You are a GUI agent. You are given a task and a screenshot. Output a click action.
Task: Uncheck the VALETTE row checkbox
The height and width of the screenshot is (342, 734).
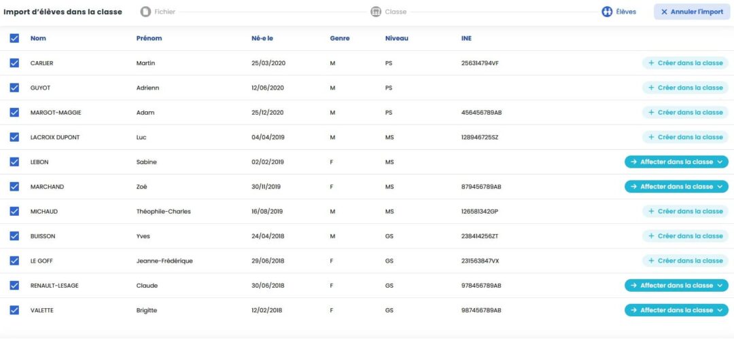click(14, 310)
